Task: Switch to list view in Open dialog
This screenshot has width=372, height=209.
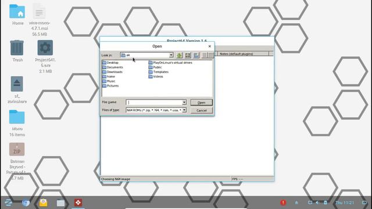Action: coord(205,55)
